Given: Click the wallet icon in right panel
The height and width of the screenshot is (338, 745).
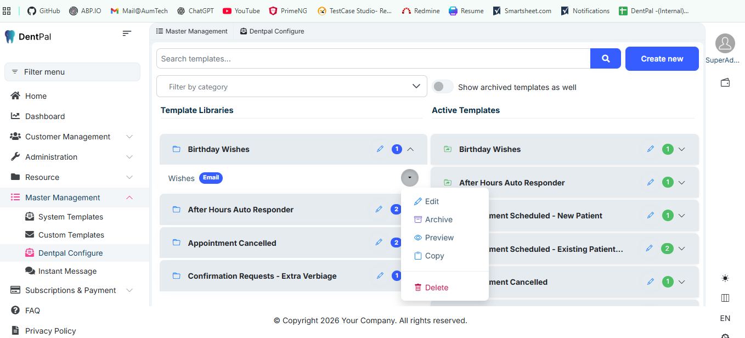Looking at the screenshot, I should [725, 83].
